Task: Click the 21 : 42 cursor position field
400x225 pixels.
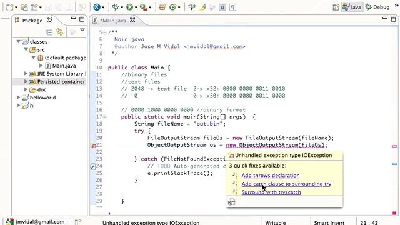Action: pyautogui.click(x=369, y=222)
